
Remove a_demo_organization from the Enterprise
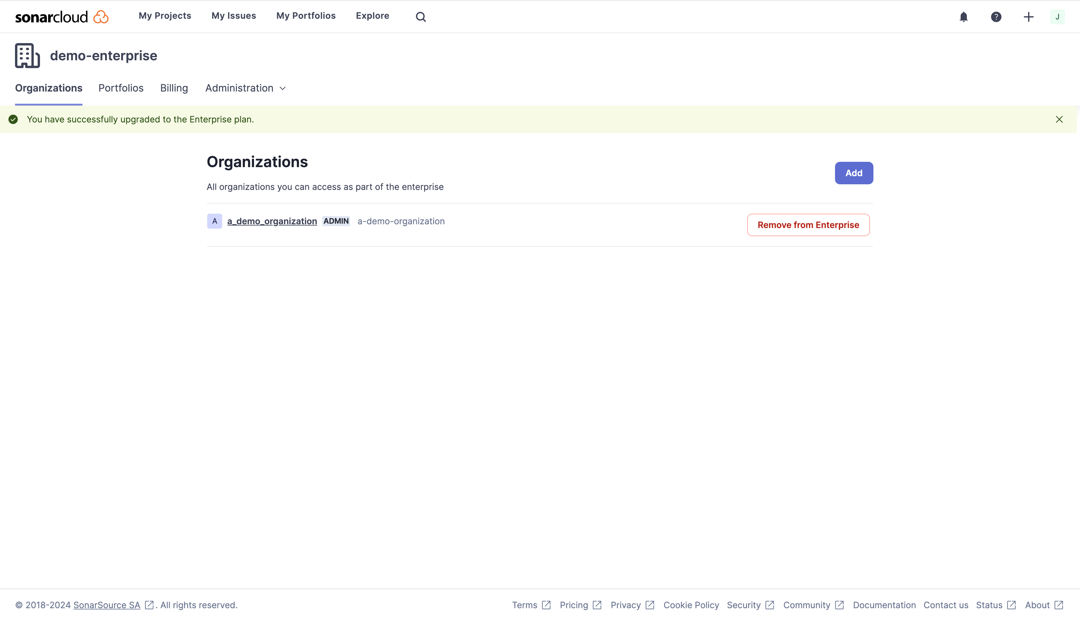click(x=808, y=225)
